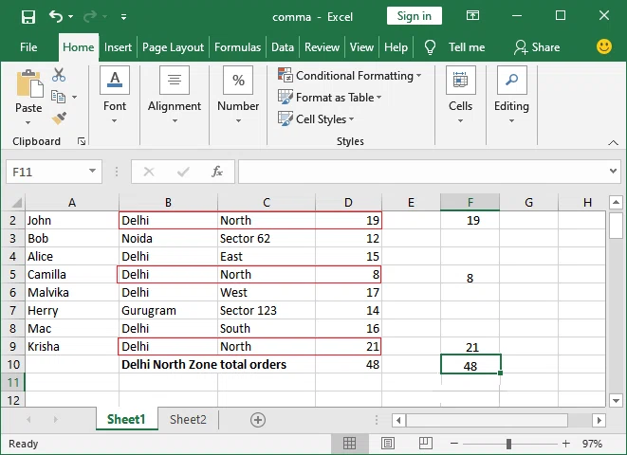Image resolution: width=627 pixels, height=455 pixels.
Task: Expand the Cells group
Action: [461, 95]
